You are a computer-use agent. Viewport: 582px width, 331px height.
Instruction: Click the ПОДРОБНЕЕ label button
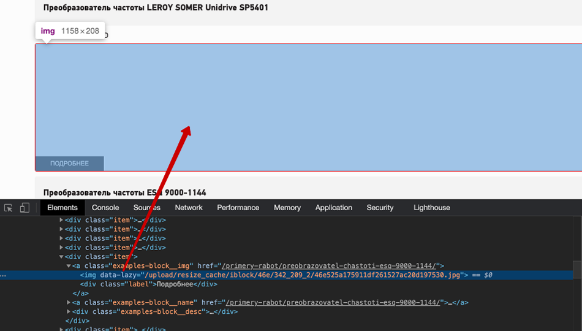(69, 164)
